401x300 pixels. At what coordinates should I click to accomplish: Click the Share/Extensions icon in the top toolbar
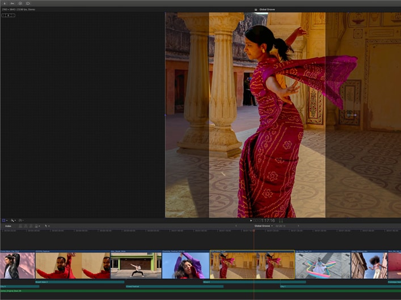[28, 3]
